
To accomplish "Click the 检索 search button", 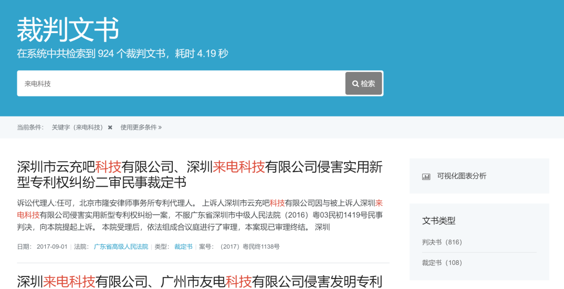I will (363, 83).
